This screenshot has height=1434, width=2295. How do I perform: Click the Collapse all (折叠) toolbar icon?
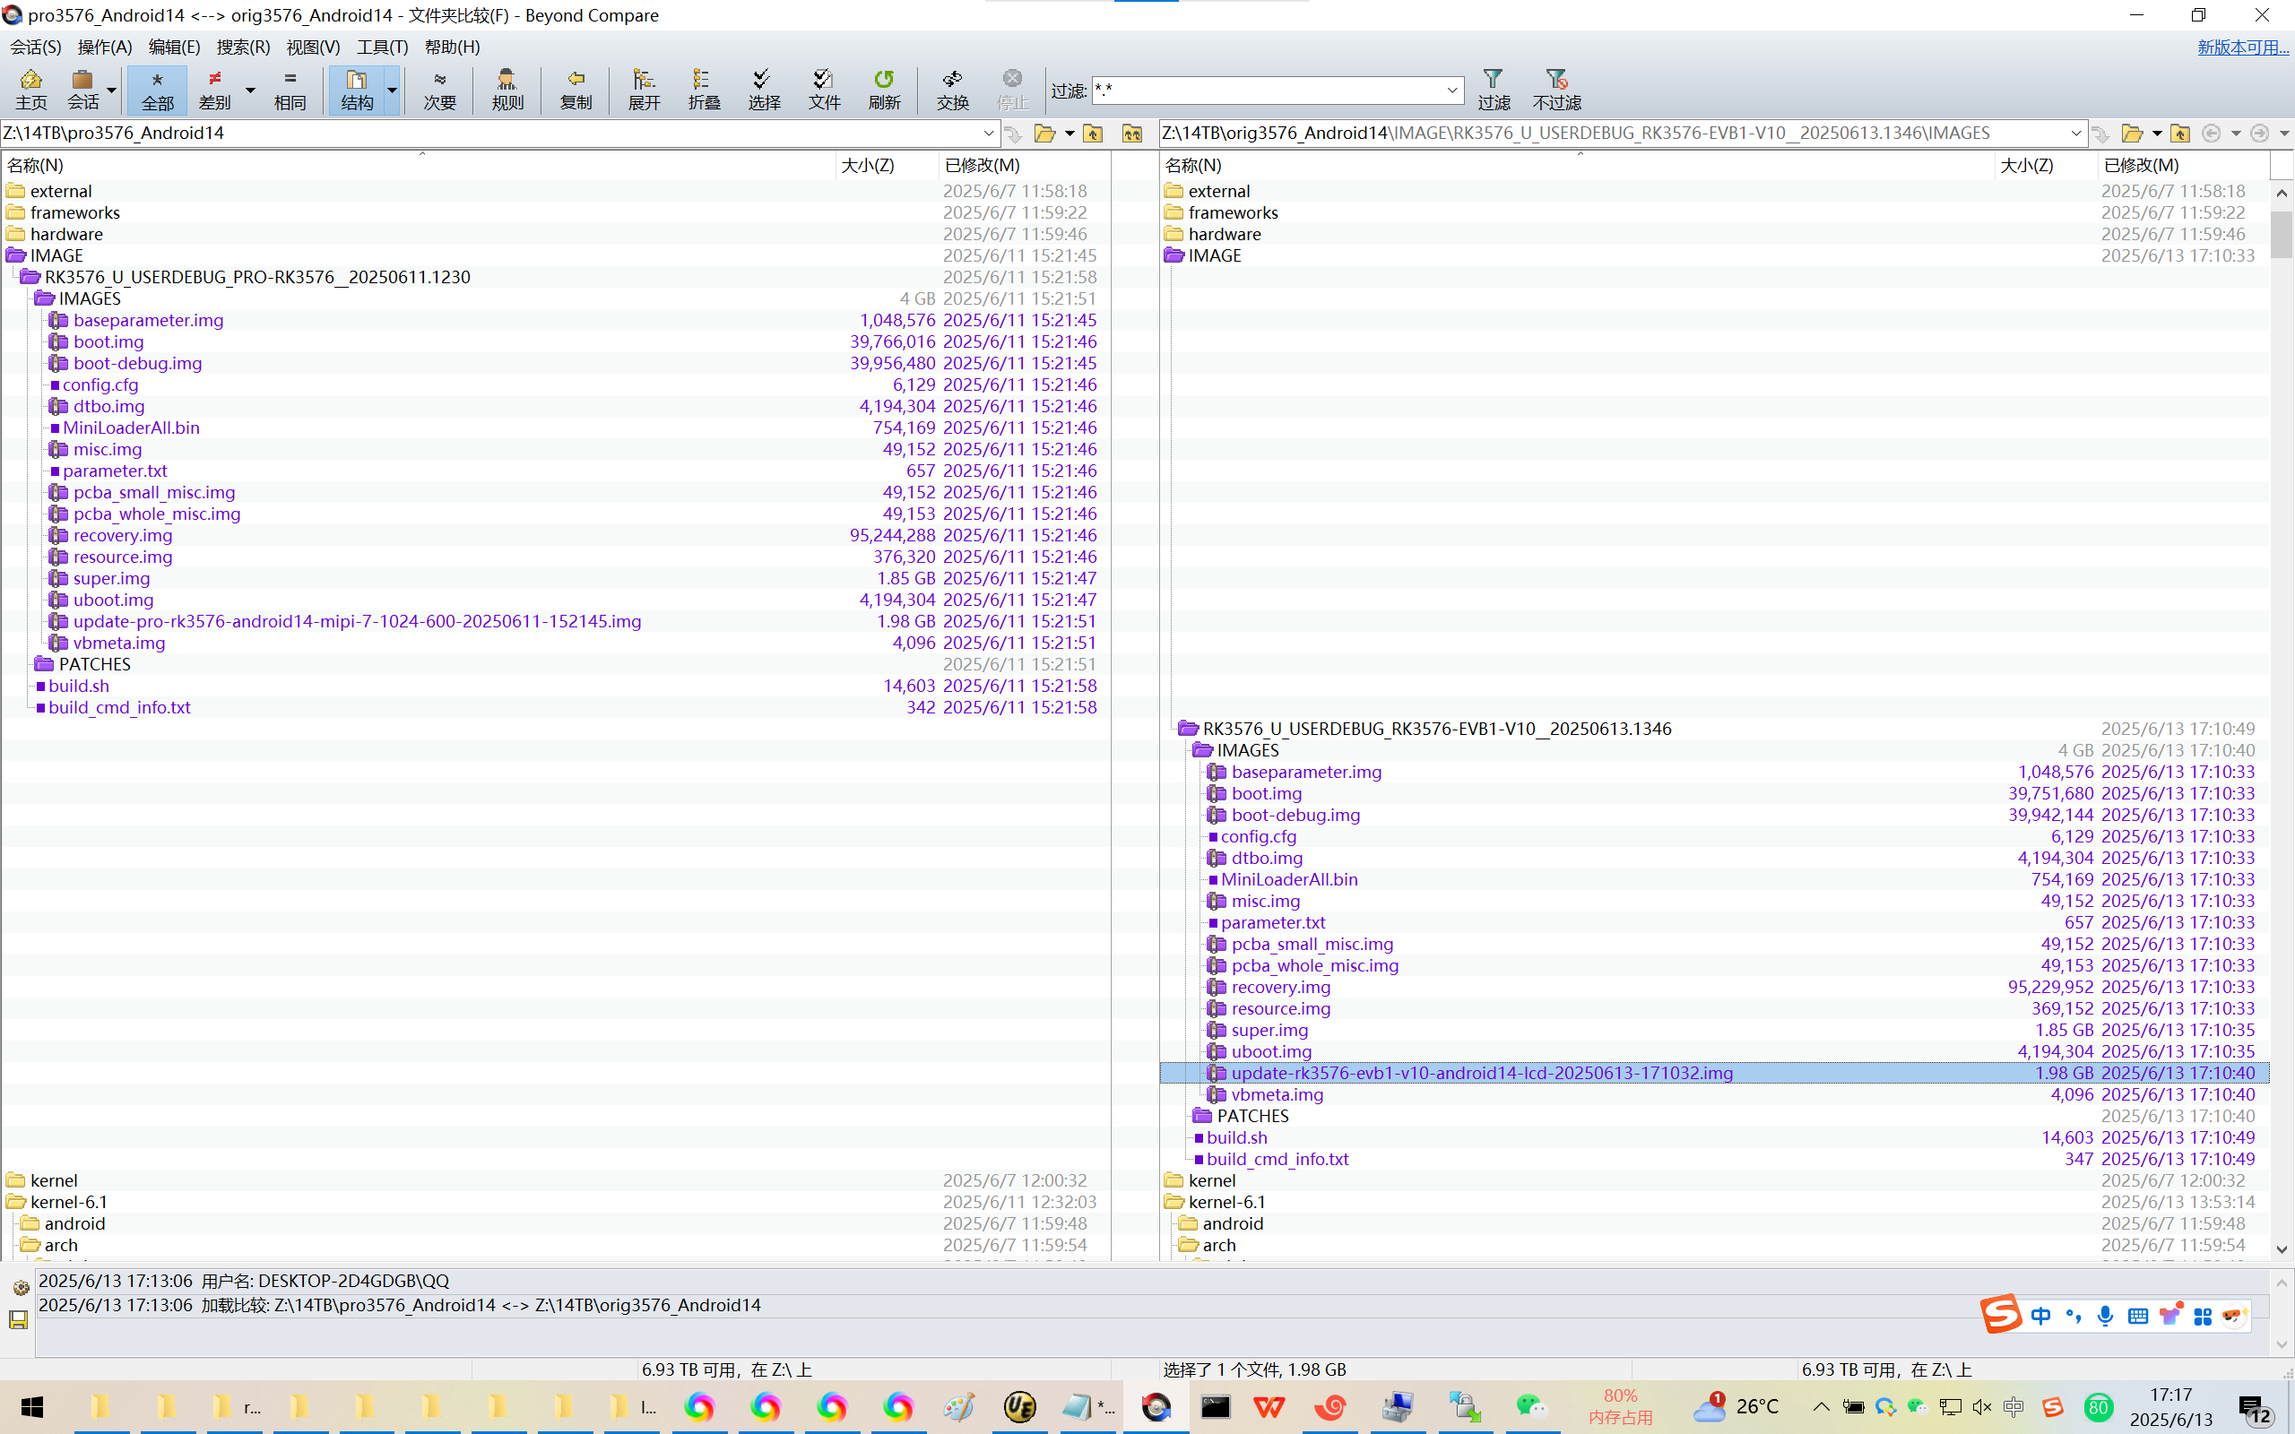704,89
